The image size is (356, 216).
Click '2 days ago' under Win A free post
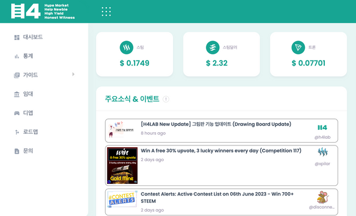pos(152,160)
